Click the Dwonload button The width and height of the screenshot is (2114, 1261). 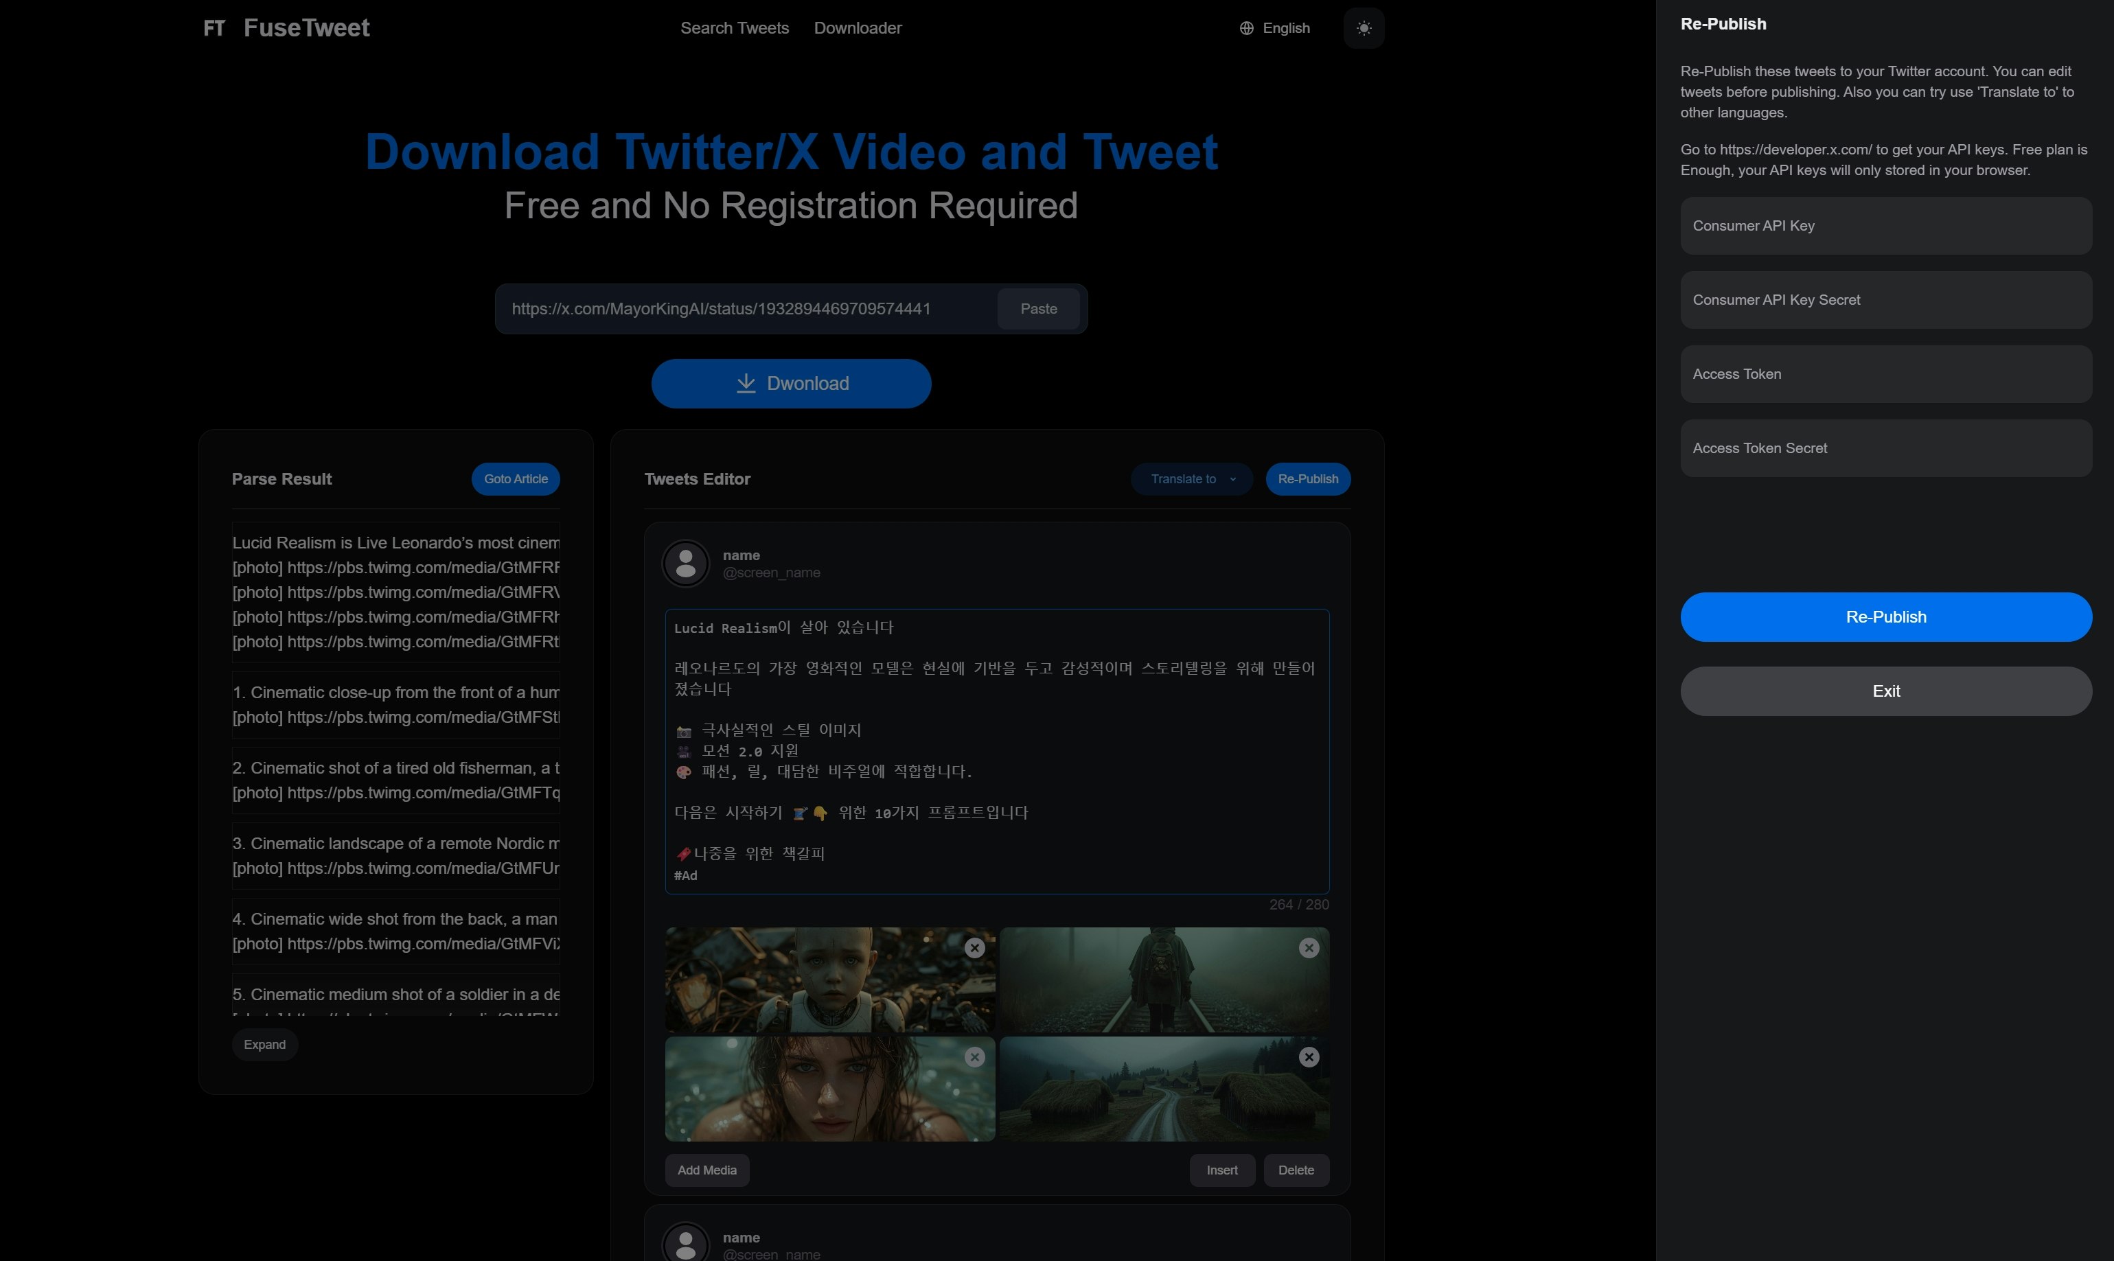pos(791,383)
